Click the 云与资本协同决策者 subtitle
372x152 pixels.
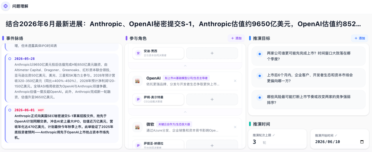point(155,55)
